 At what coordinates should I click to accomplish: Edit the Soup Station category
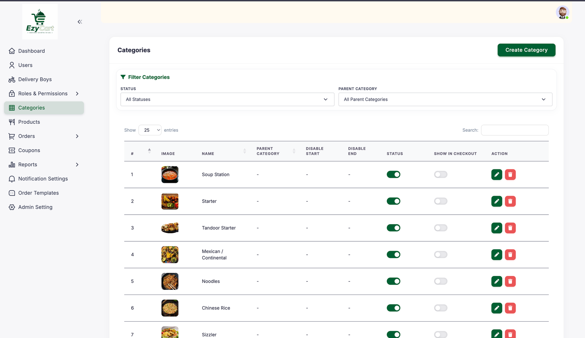(x=497, y=174)
